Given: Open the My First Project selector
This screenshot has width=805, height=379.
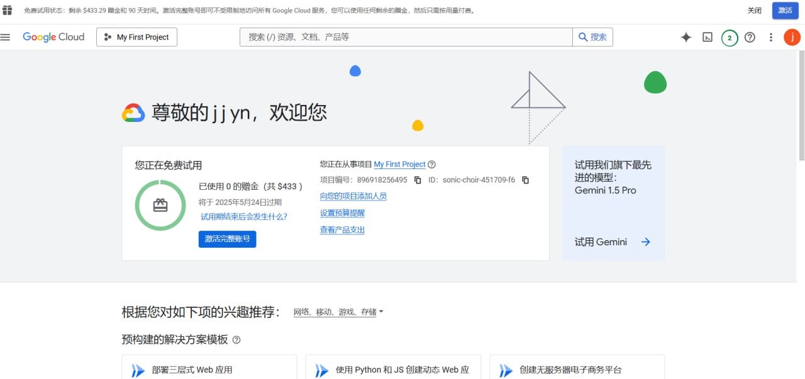Looking at the screenshot, I should 136,37.
